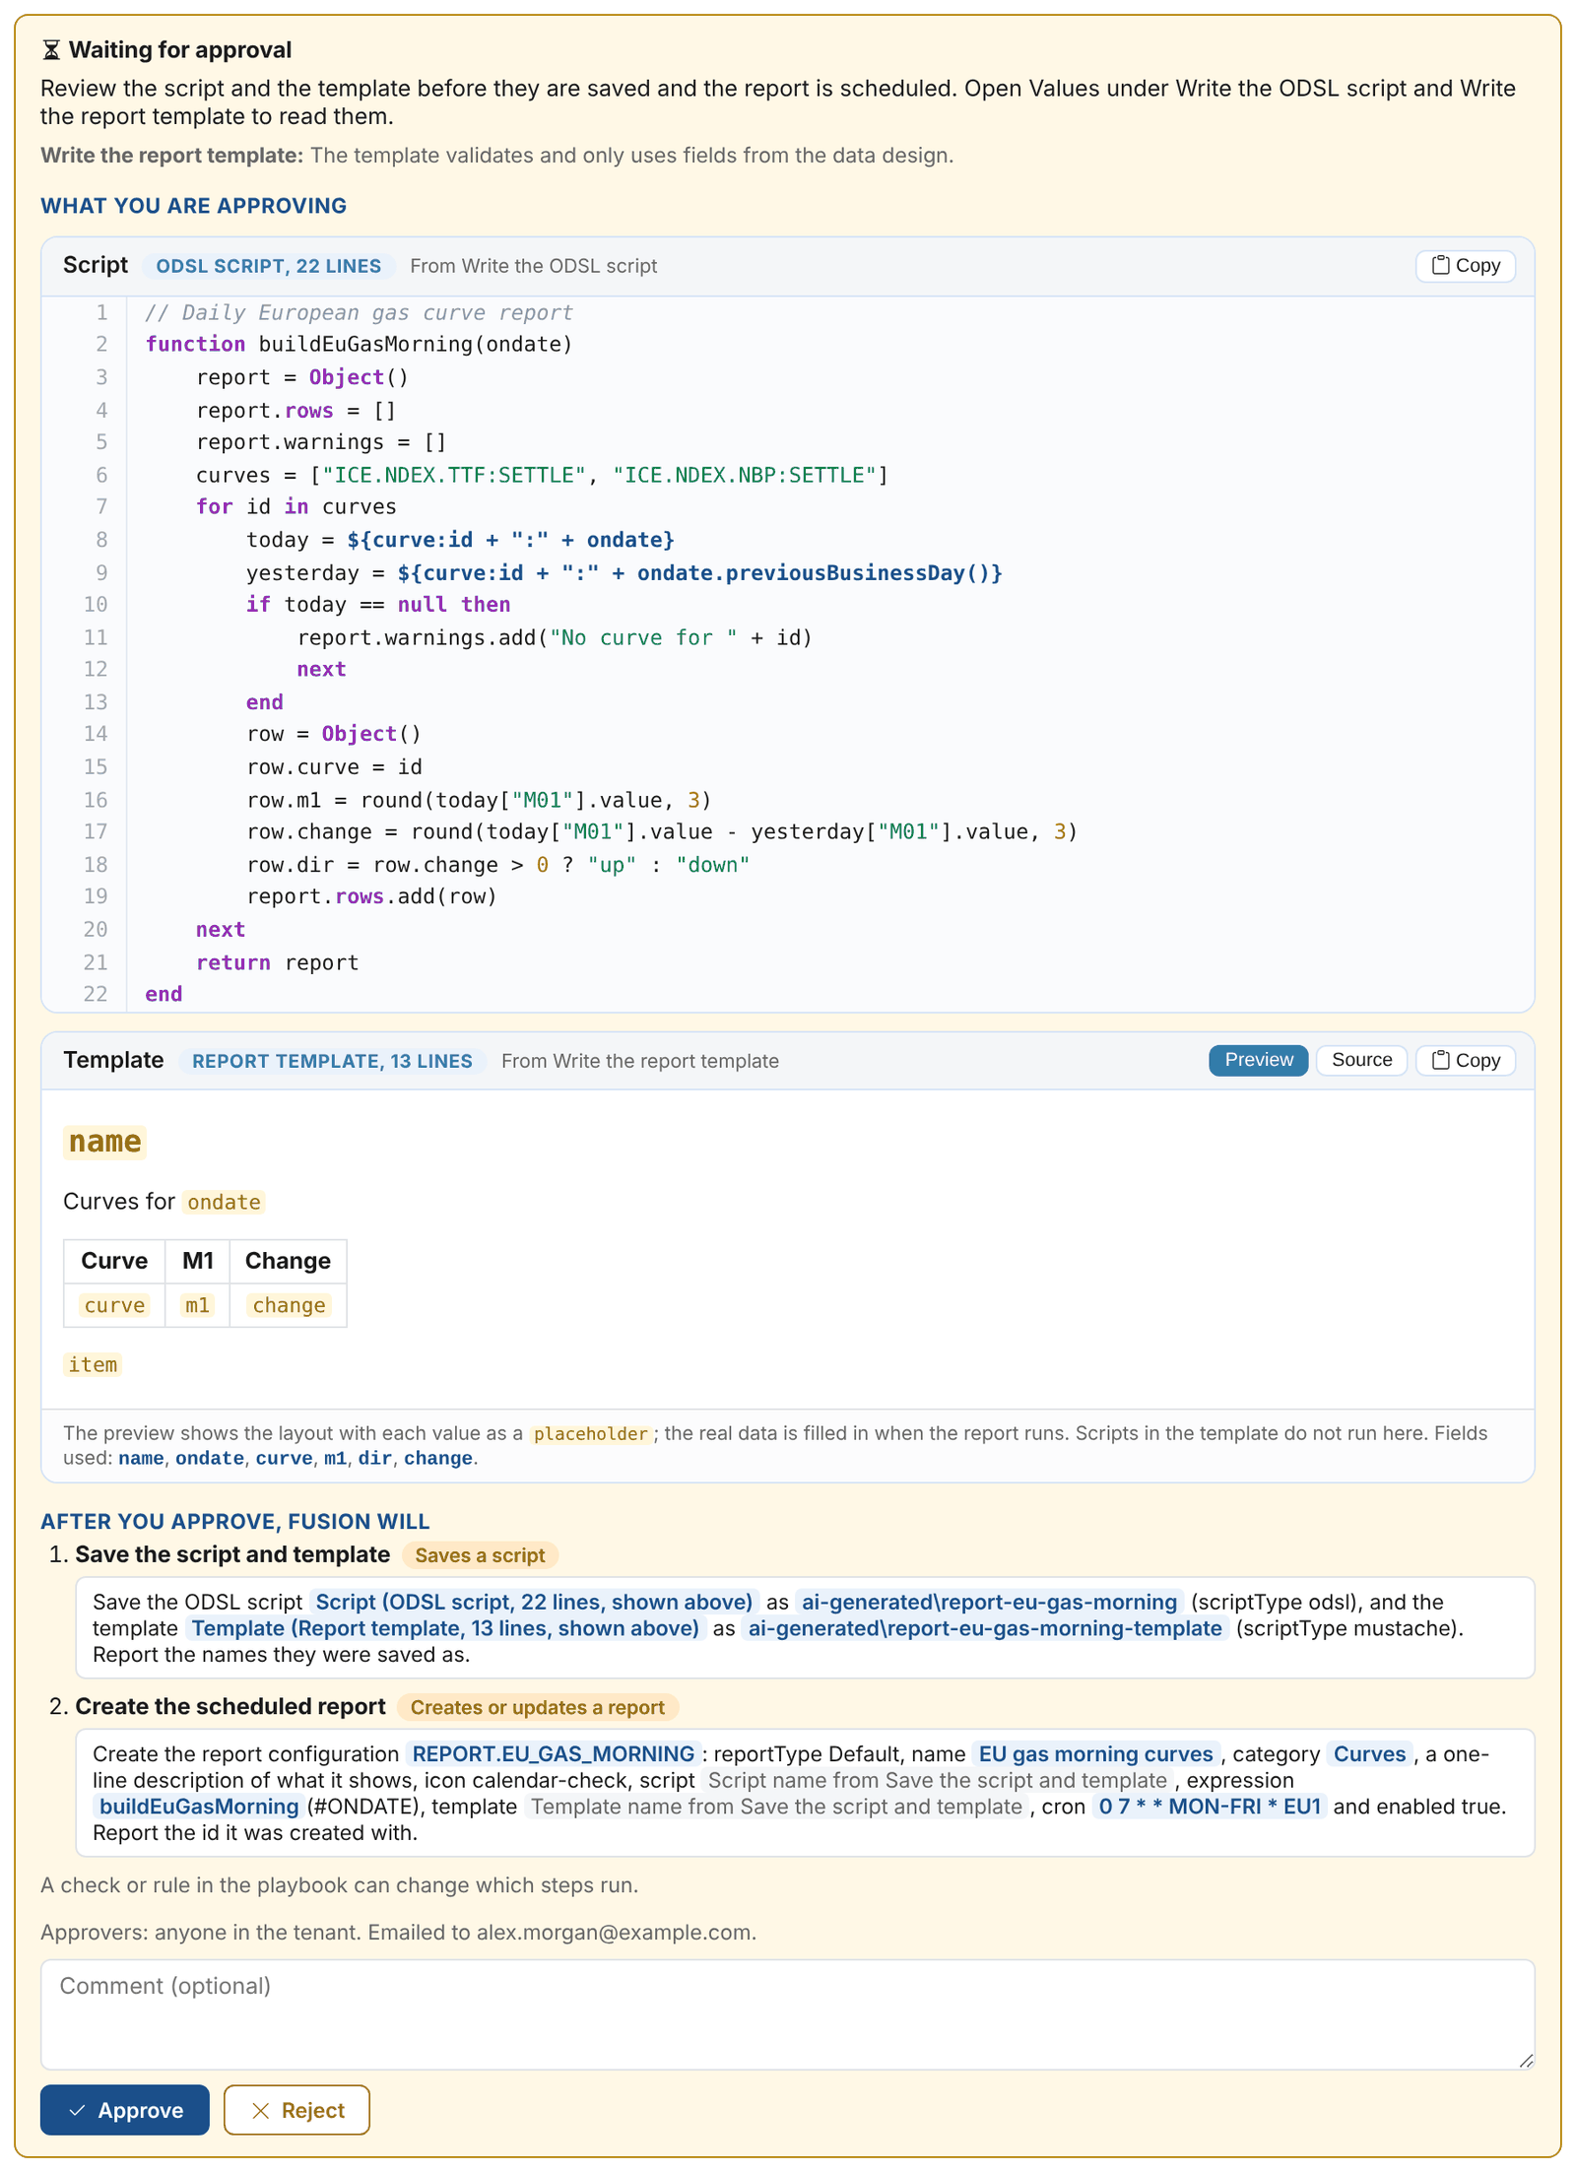The height and width of the screenshot is (2172, 1576).
Task: Copy the ODSL script
Action: coord(1465,266)
